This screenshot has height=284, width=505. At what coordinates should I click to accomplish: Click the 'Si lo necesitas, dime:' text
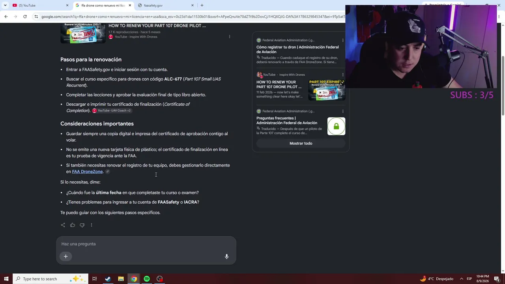(80, 182)
